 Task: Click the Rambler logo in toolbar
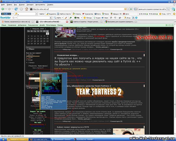5,18
